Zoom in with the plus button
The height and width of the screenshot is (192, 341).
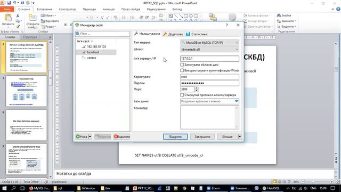click(331, 181)
